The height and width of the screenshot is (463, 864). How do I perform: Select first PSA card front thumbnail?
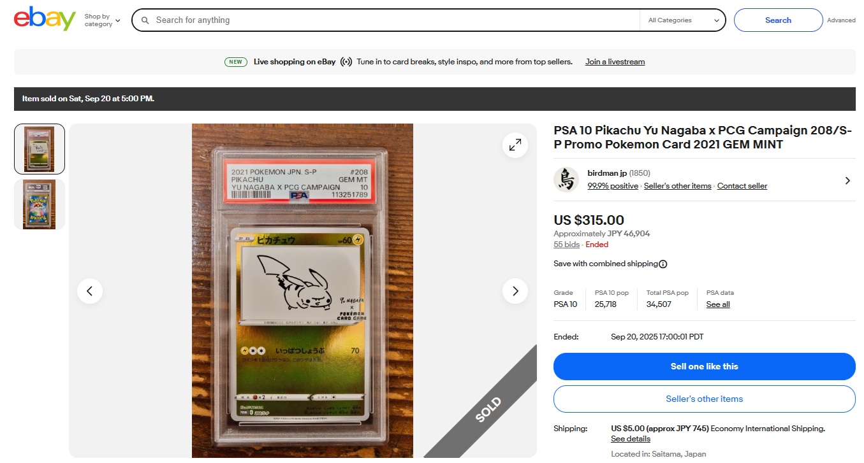[40, 149]
